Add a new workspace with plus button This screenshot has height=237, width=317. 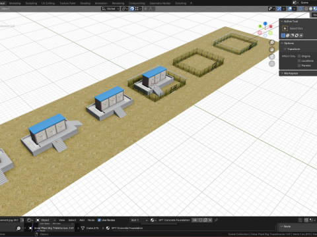191,3
